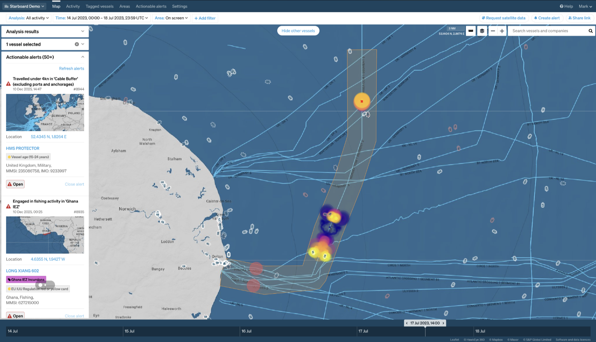The width and height of the screenshot is (596, 342).
Task: Click alert ID #8935 text
Action: pos(79,212)
